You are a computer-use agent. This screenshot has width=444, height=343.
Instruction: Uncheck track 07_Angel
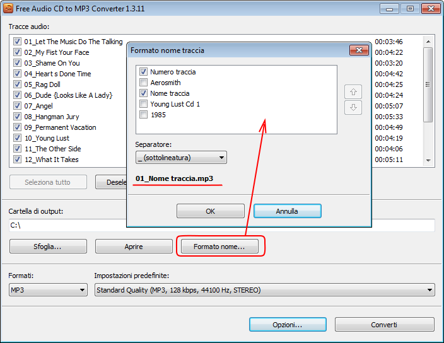point(17,106)
